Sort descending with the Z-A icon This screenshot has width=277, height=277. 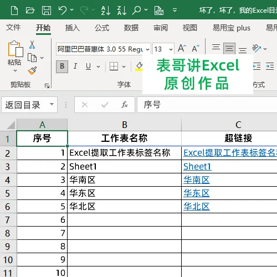point(122,11)
